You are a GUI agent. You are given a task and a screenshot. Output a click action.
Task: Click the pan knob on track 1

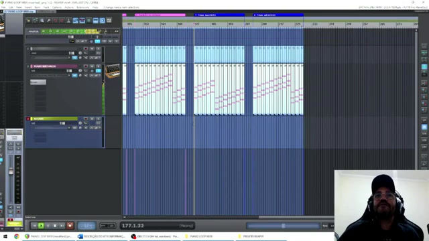click(80, 53)
